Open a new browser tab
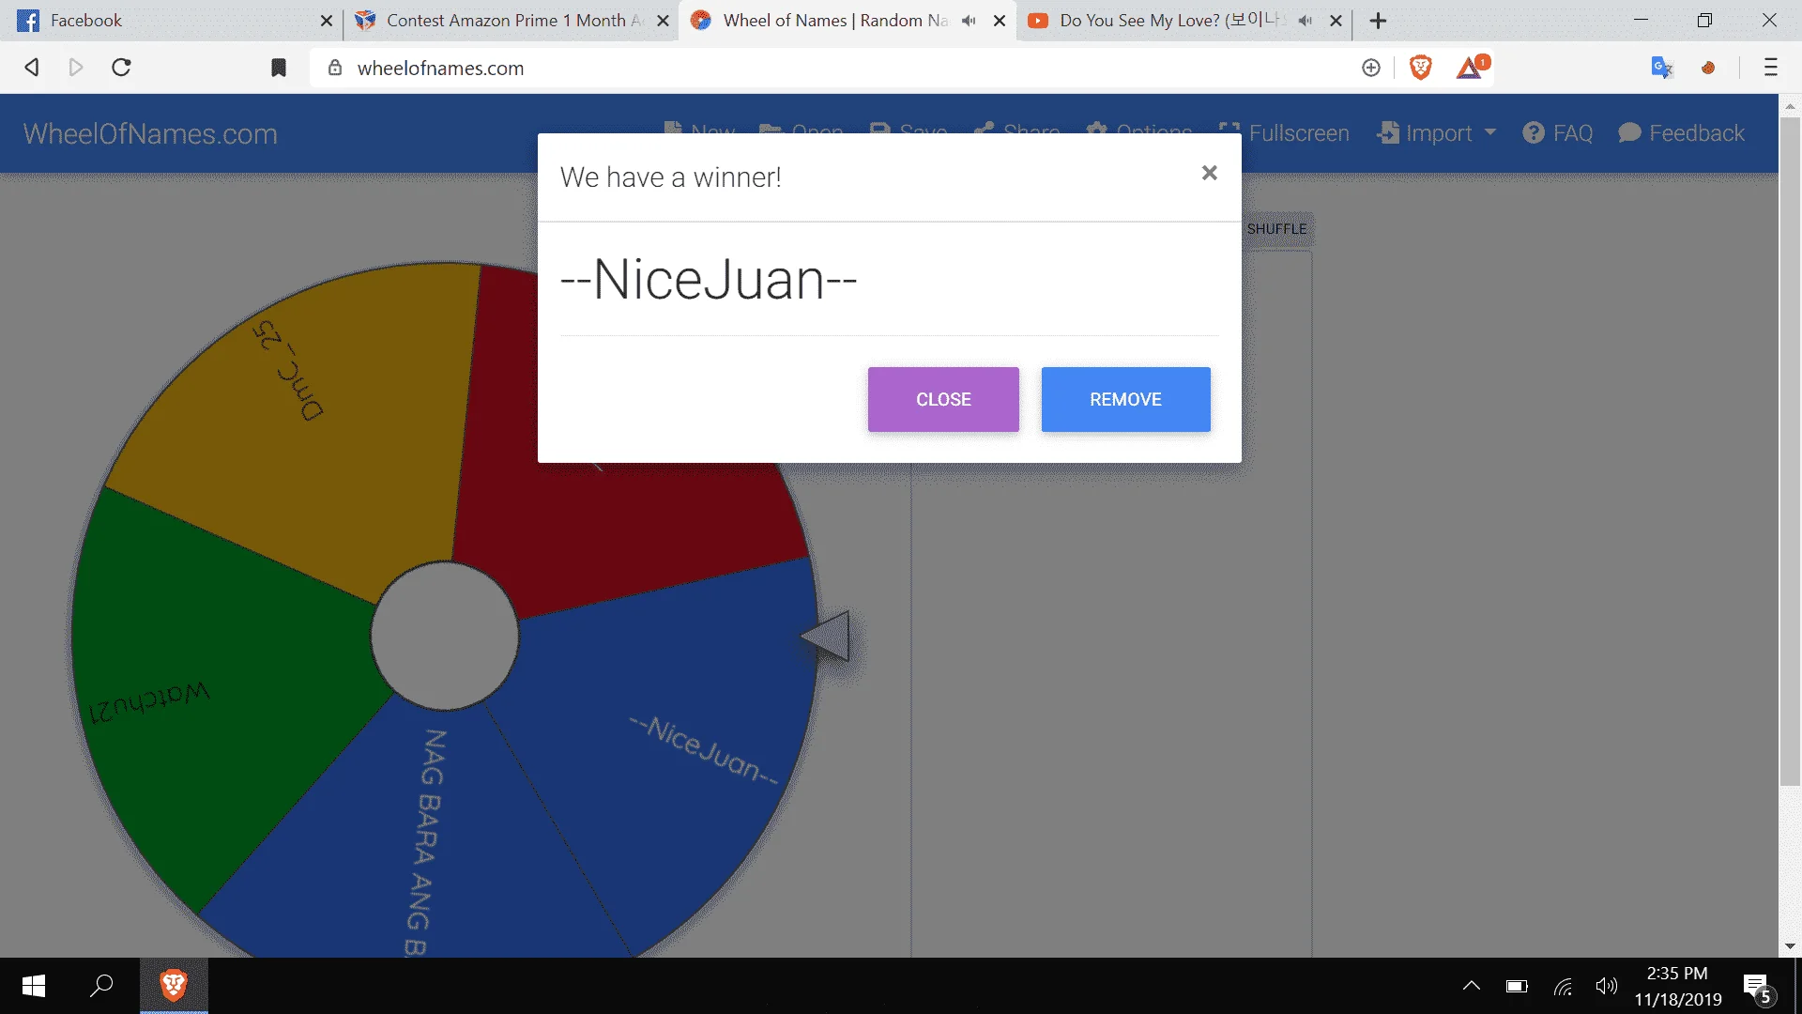The width and height of the screenshot is (1802, 1014). pos(1378,21)
